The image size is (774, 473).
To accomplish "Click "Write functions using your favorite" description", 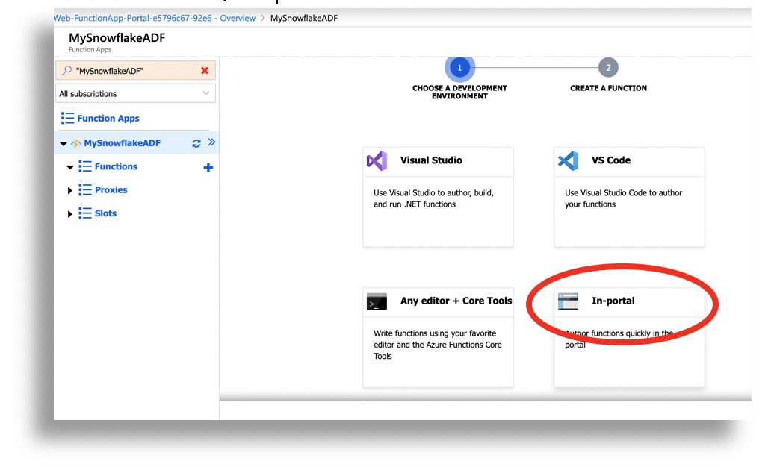I will pyautogui.click(x=437, y=345).
